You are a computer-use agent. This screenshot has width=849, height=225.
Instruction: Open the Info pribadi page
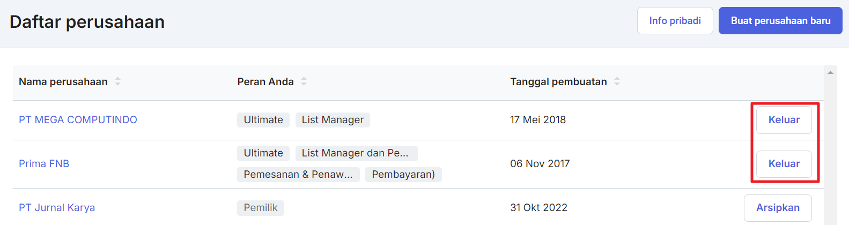point(675,21)
